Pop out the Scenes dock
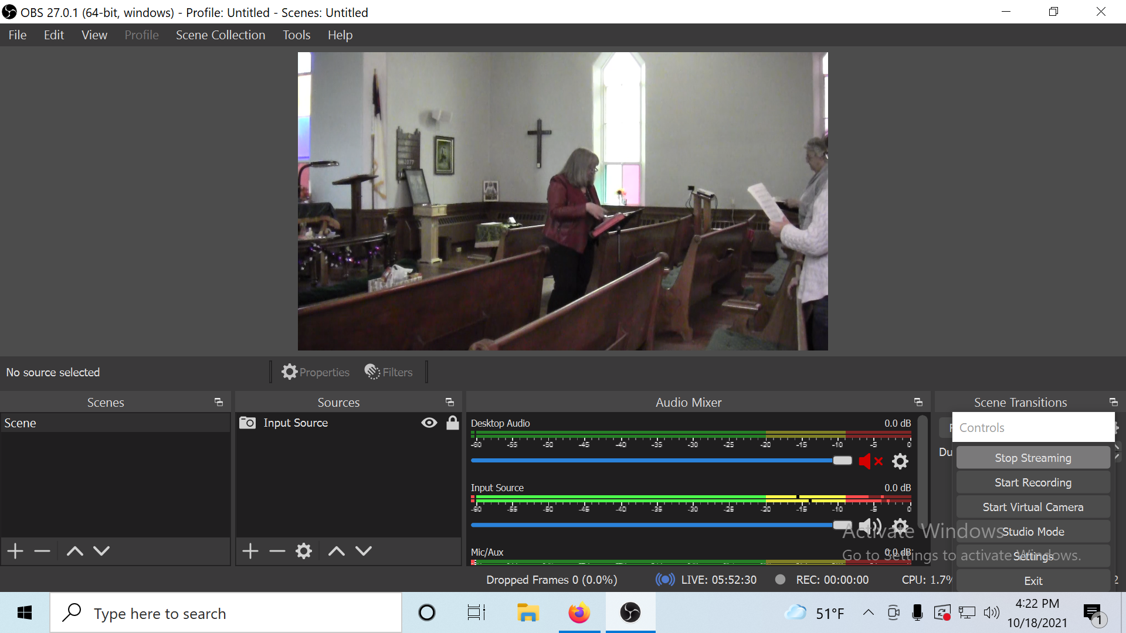This screenshot has width=1126, height=633. pyautogui.click(x=219, y=402)
